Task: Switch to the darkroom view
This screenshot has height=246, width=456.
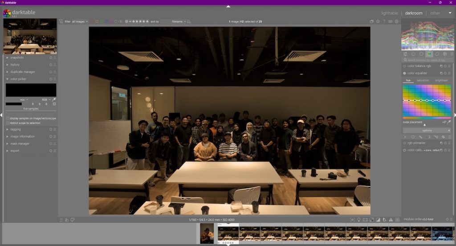Action: [x=414, y=13]
